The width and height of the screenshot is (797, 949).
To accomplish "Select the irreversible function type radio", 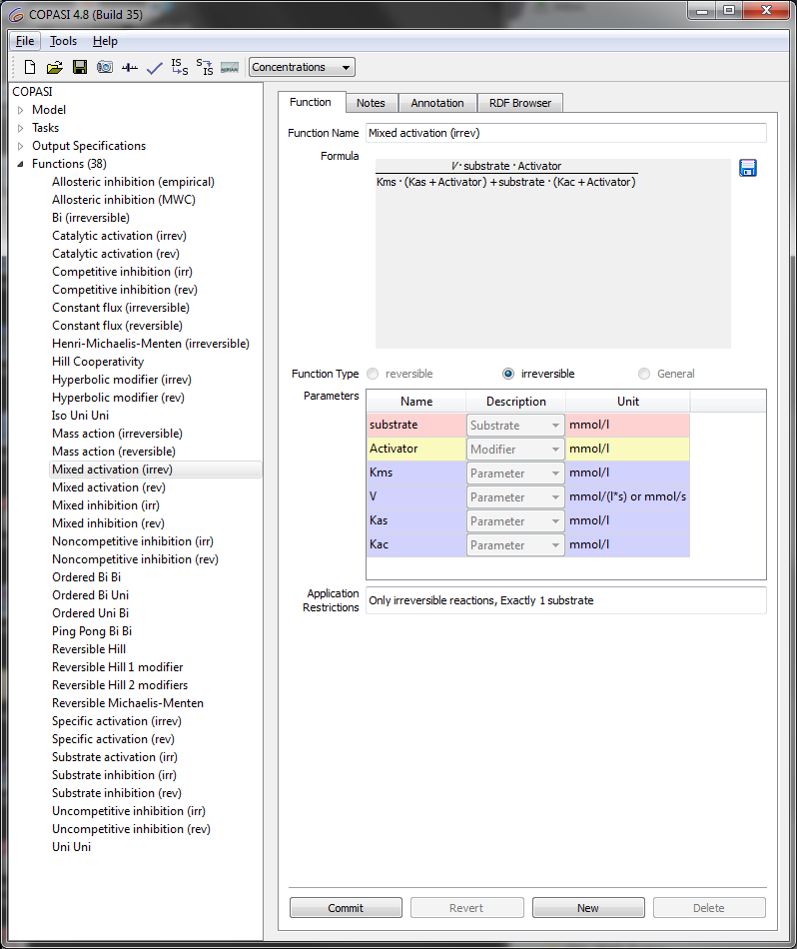I will [x=508, y=374].
